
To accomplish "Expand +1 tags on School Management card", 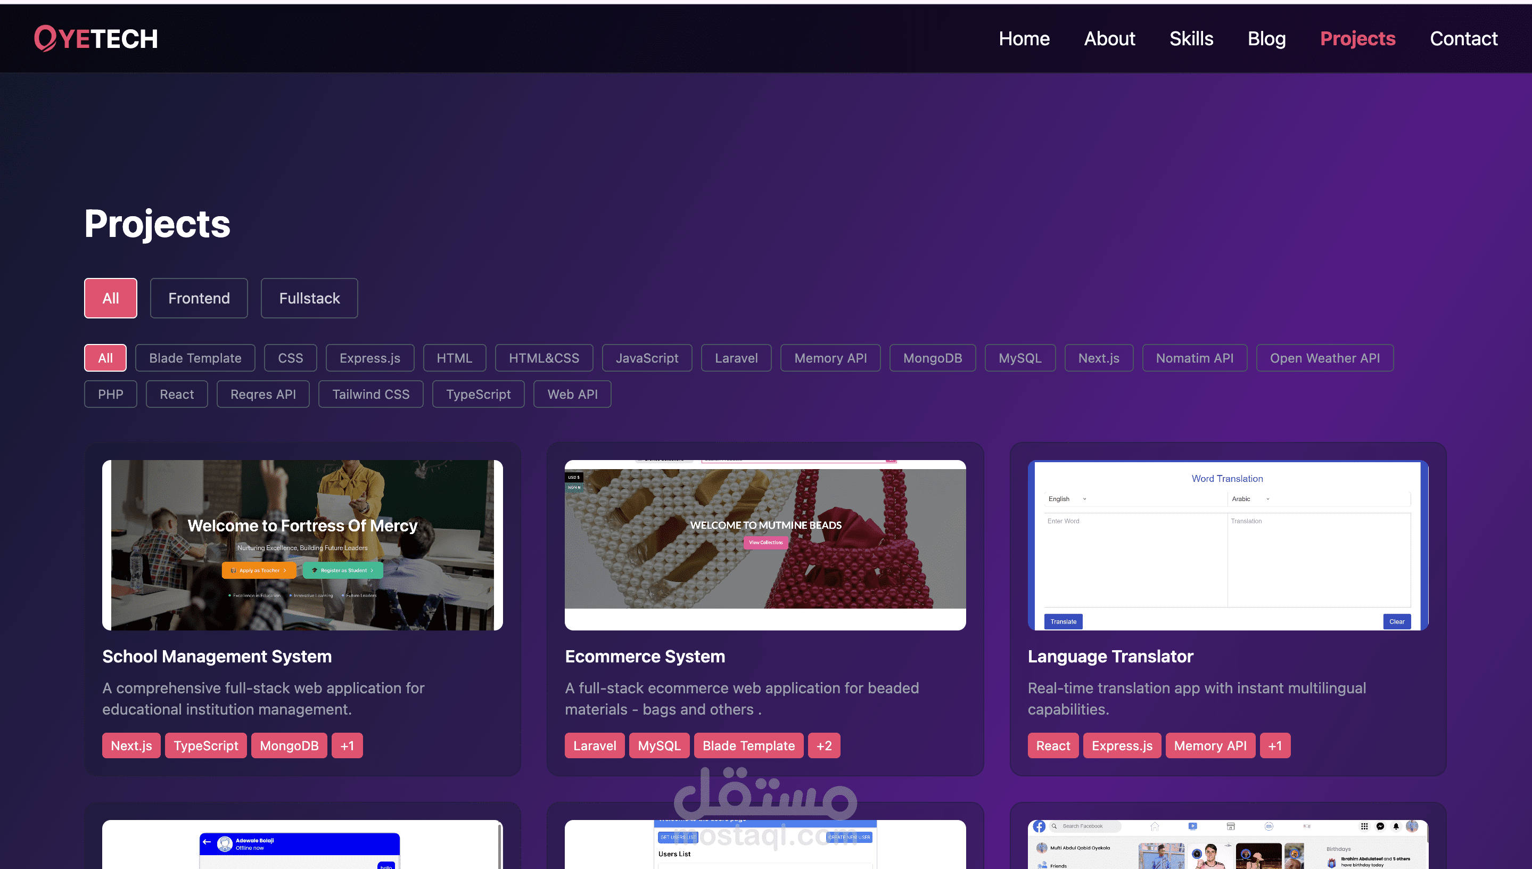I will [347, 745].
